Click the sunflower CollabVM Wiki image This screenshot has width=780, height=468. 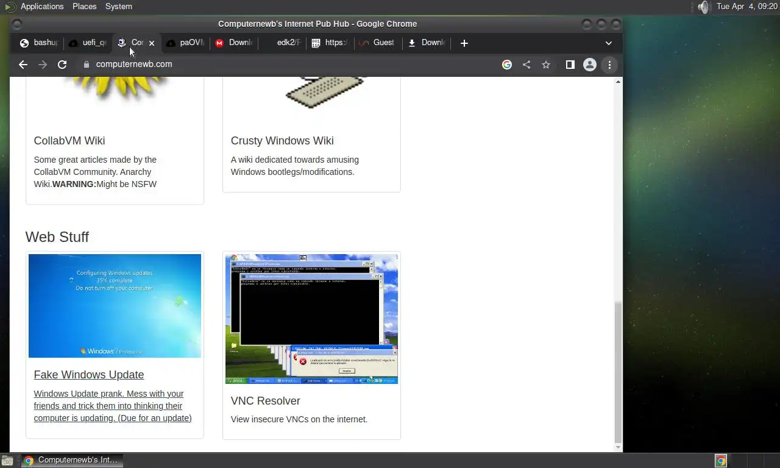(115, 90)
